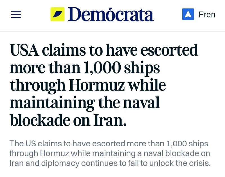Click the headline's first line "USA claims"
Screen dimensions: 225x177
point(48,50)
